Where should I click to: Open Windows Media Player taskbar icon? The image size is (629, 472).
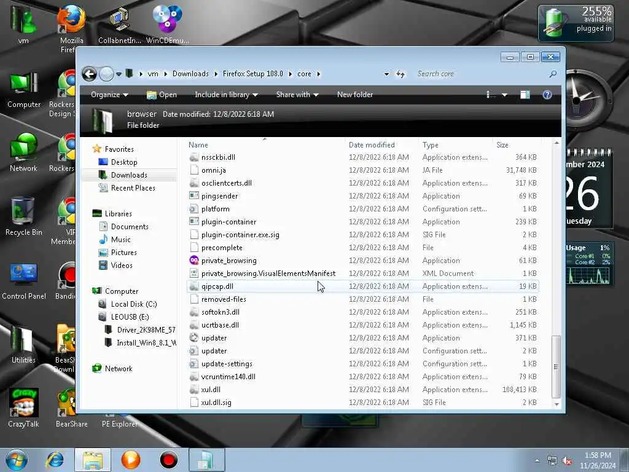[x=131, y=460]
